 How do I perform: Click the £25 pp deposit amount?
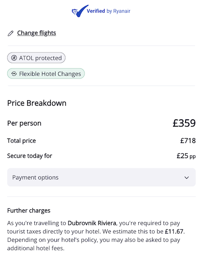point(186,156)
